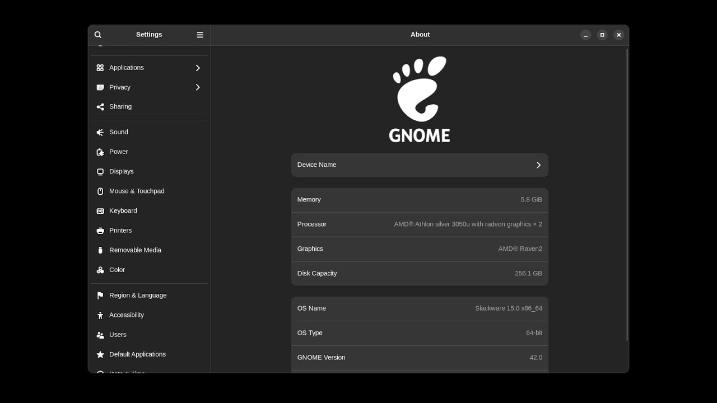Image resolution: width=717 pixels, height=403 pixels.
Task: Click the Power battery icon
Action: tap(100, 152)
